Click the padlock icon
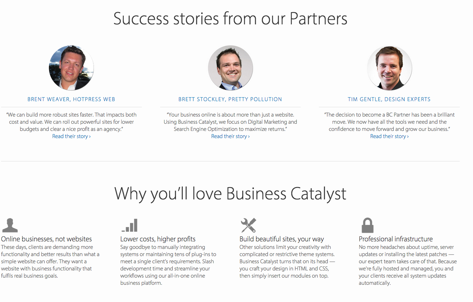The height and width of the screenshot is (302, 473). tap(368, 225)
